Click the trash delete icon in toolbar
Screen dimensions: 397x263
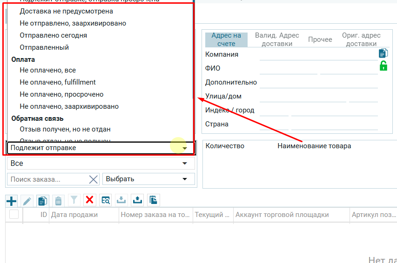58,201
